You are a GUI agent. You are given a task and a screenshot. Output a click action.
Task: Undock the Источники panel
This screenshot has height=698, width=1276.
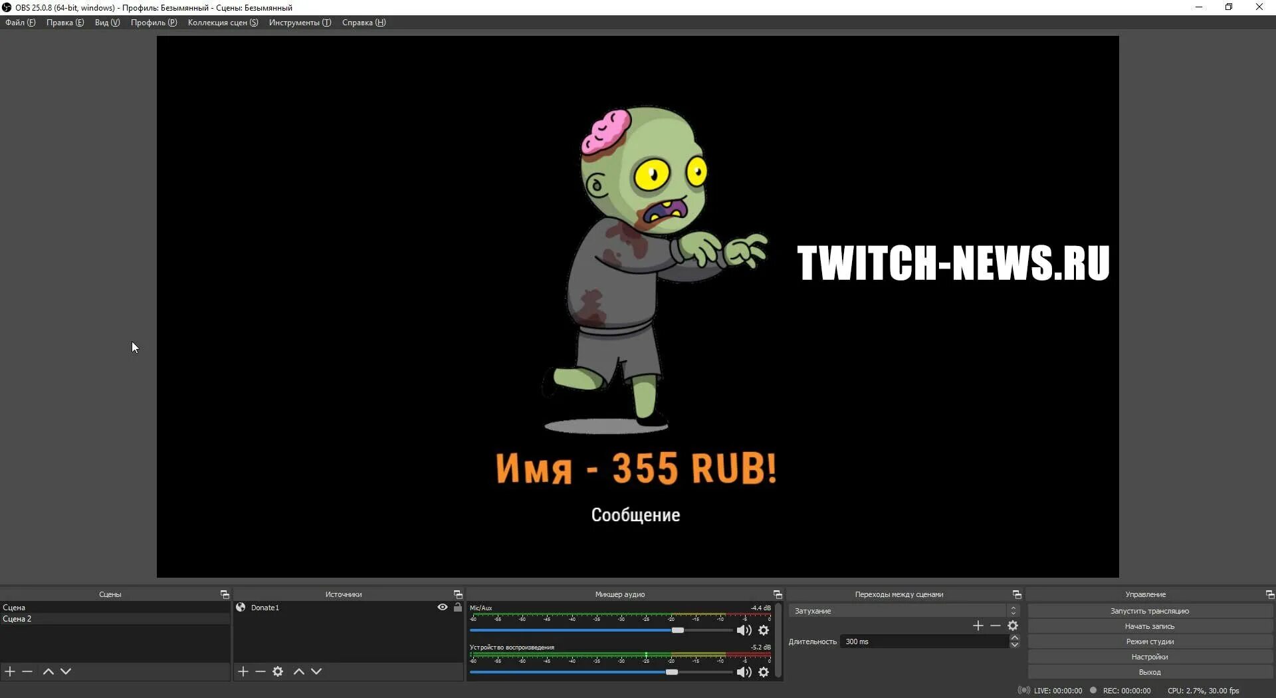[x=458, y=594]
